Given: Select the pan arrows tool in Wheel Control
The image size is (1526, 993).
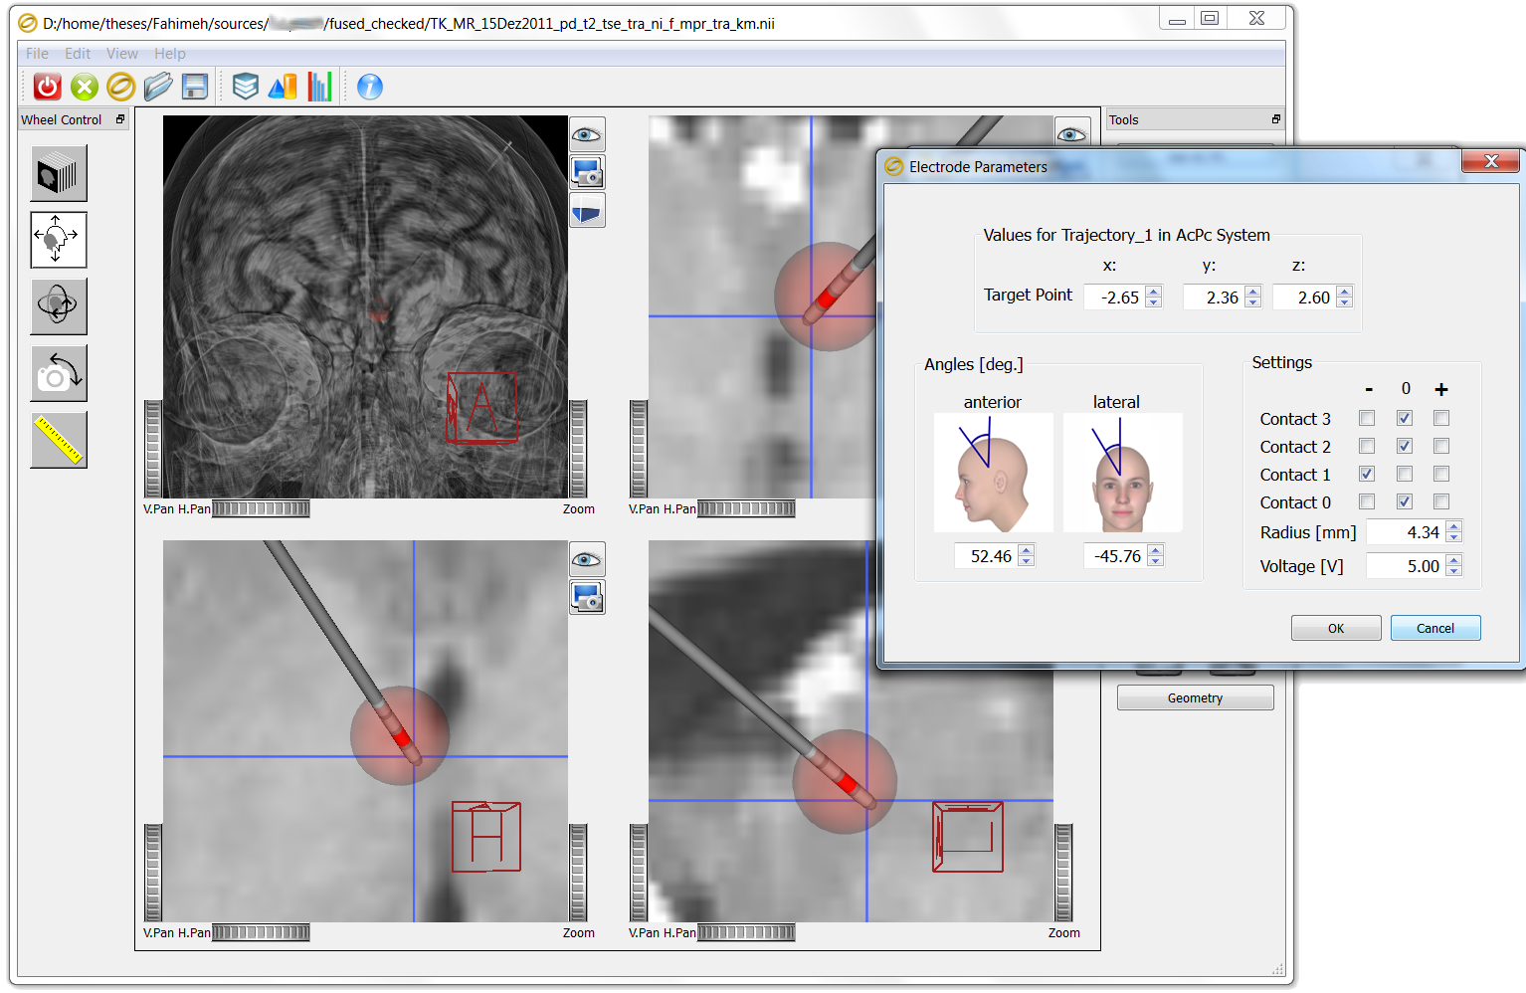Looking at the screenshot, I should point(59,240).
